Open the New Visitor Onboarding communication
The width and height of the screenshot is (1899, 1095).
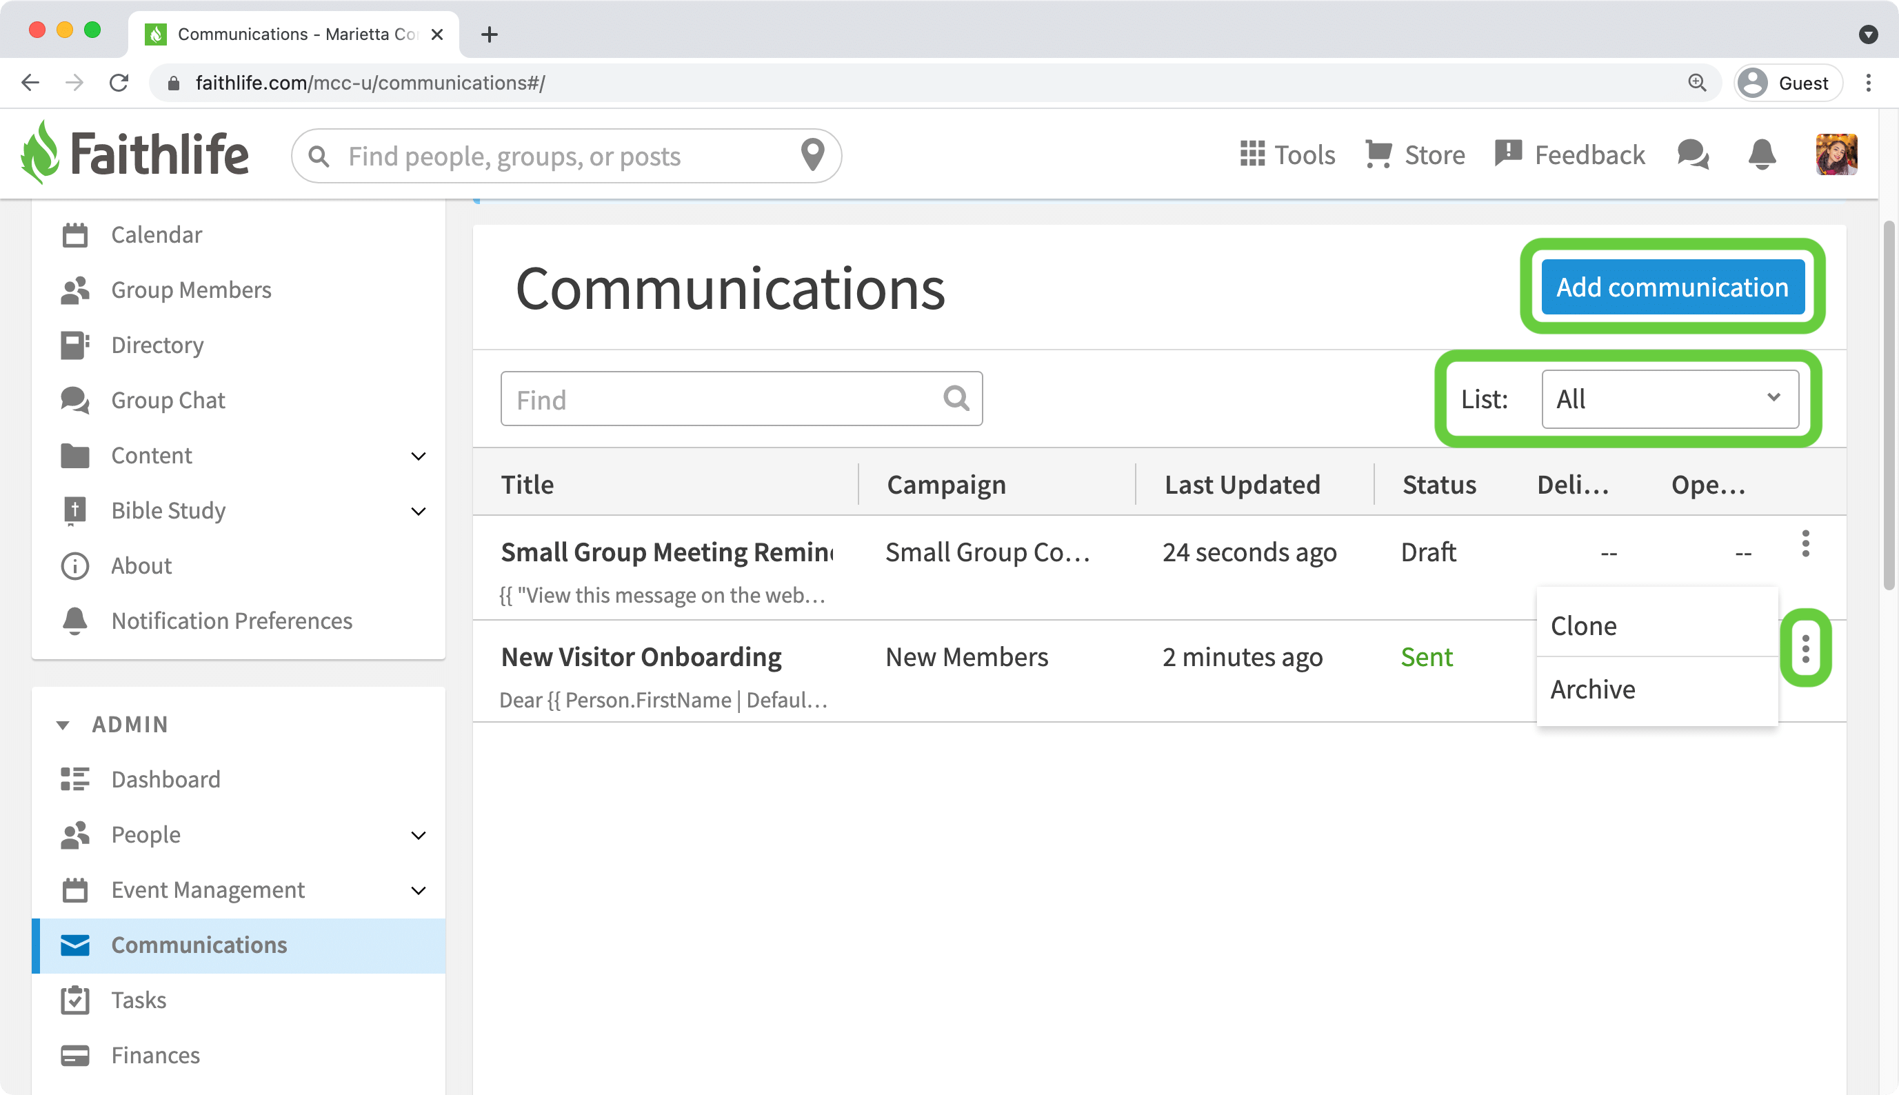(641, 656)
